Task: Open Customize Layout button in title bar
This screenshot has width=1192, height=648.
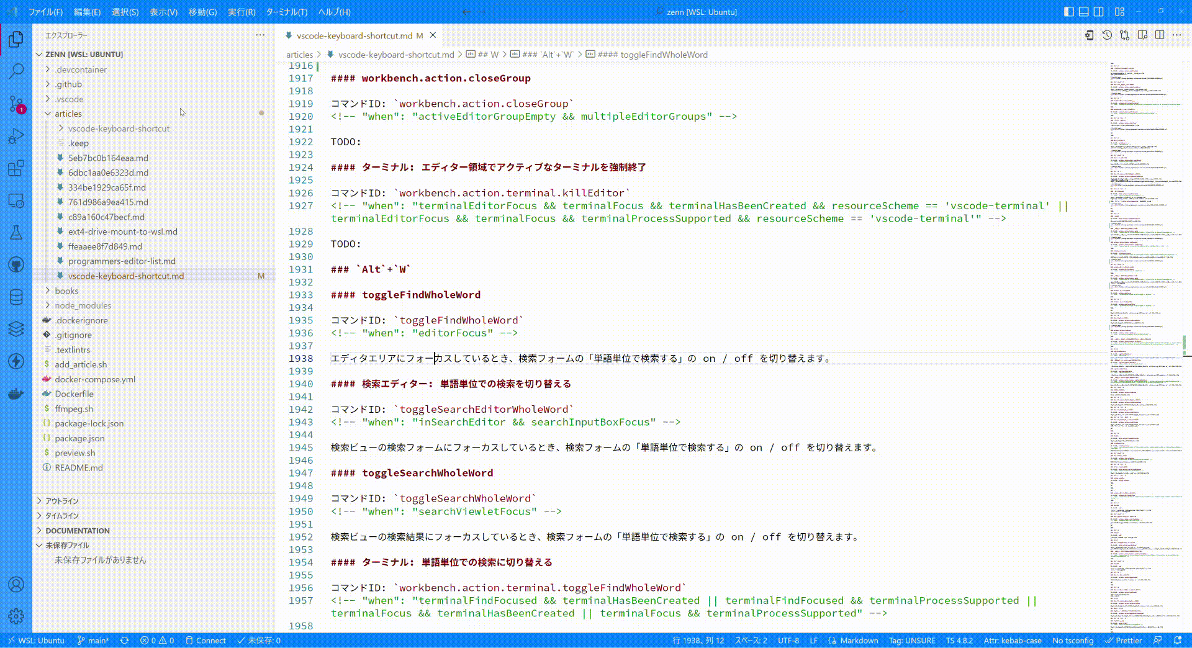Action: (1119, 11)
